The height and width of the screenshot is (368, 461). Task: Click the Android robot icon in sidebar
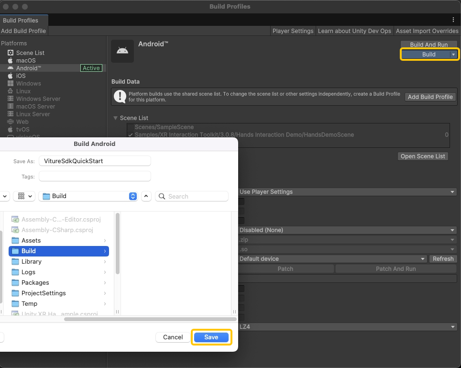(x=11, y=68)
